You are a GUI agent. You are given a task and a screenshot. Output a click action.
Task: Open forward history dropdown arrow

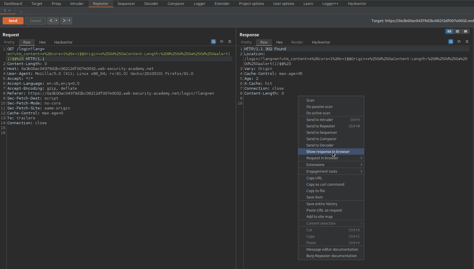69,21
